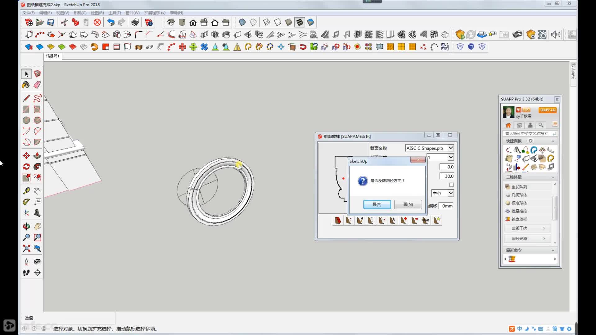The height and width of the screenshot is (335, 596).
Task: Click the red Erase/delete circle icon
Action: pos(97,22)
